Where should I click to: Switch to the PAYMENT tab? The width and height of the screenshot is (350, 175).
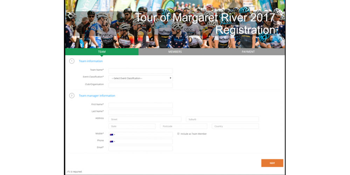pos(248,52)
